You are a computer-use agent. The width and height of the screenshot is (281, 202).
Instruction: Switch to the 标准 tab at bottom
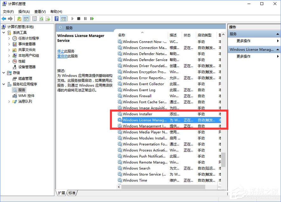72,193
